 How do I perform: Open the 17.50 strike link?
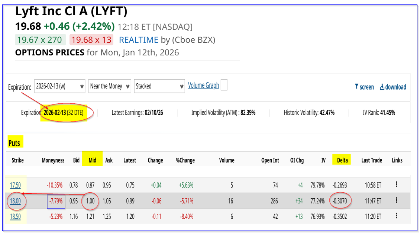[15, 185]
